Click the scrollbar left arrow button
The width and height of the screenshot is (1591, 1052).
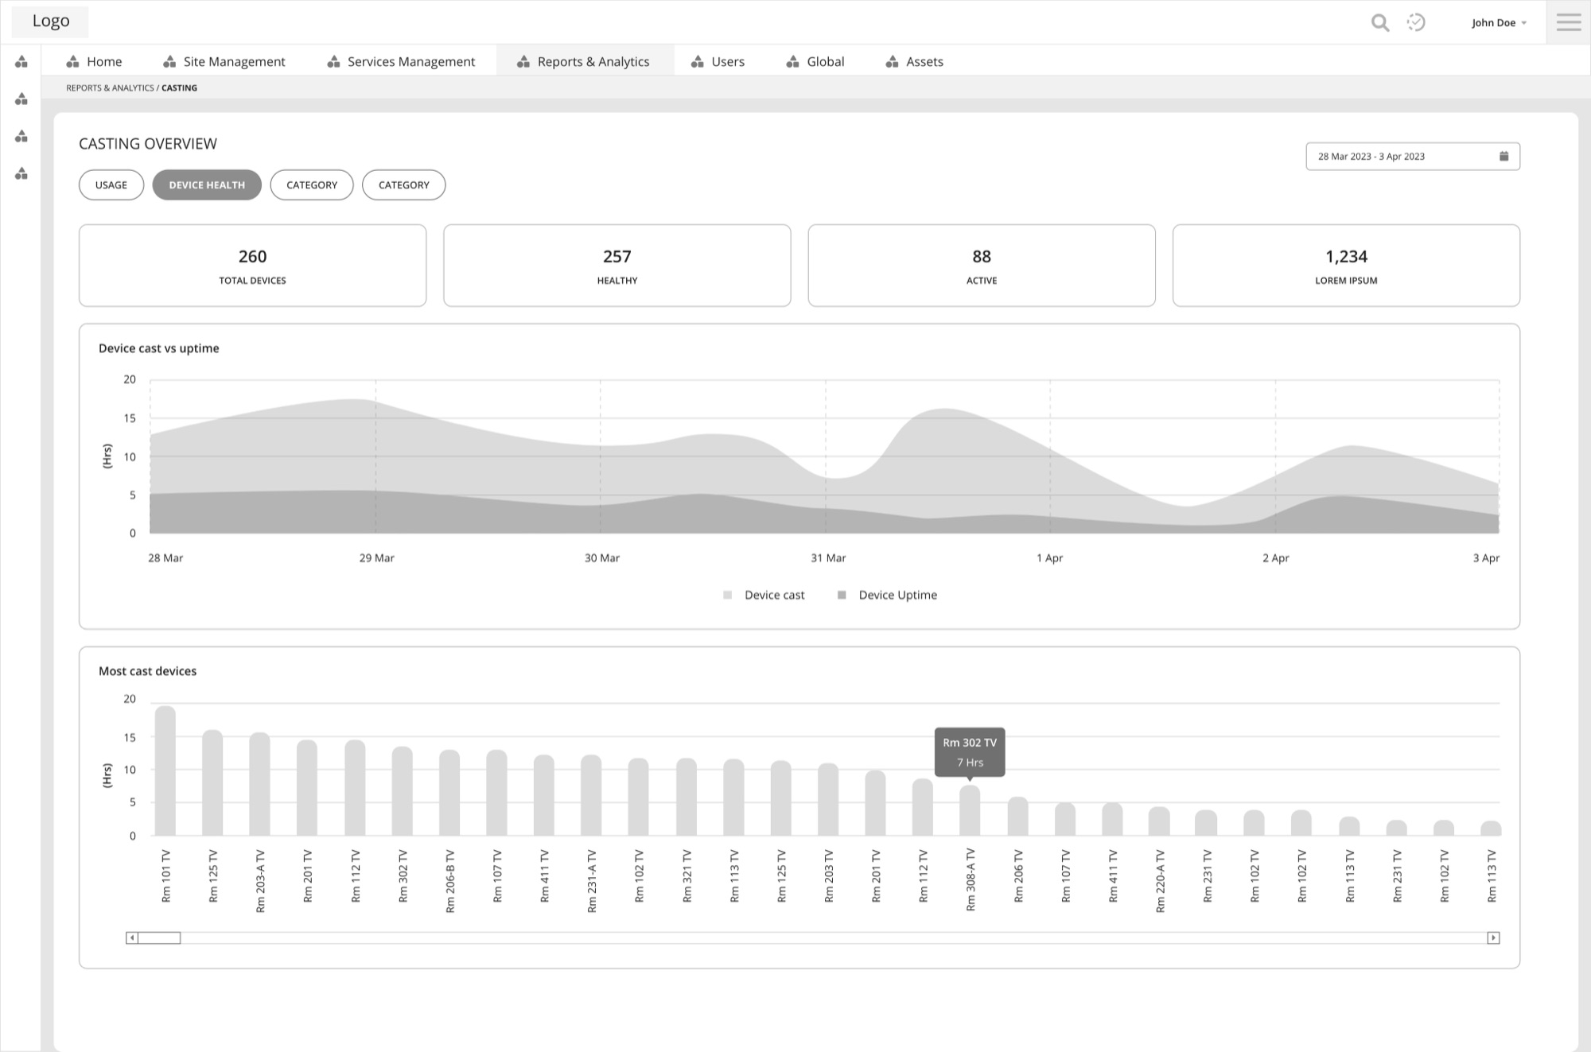[132, 937]
